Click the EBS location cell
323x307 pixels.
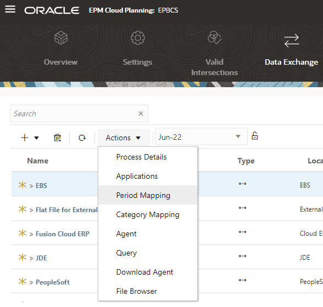point(305,185)
